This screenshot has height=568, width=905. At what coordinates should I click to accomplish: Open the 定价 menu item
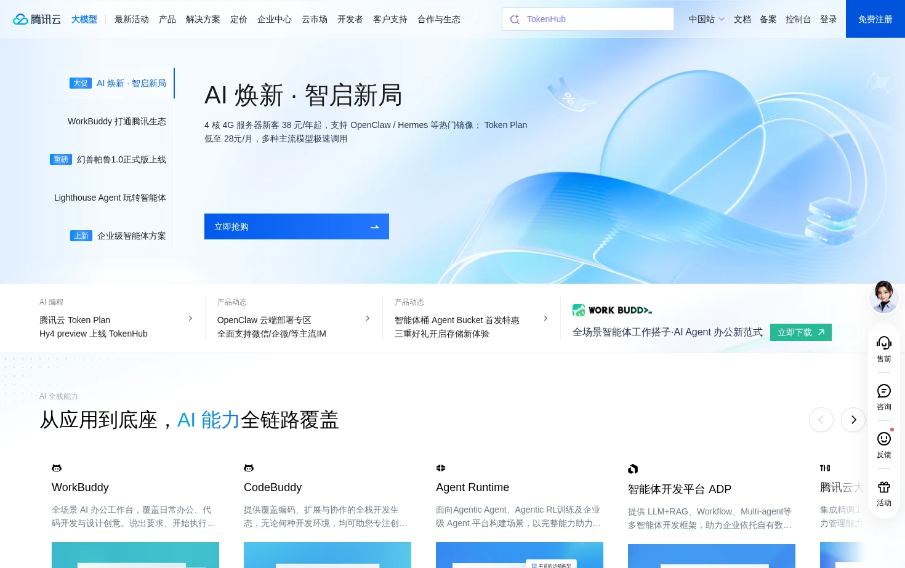(x=239, y=19)
